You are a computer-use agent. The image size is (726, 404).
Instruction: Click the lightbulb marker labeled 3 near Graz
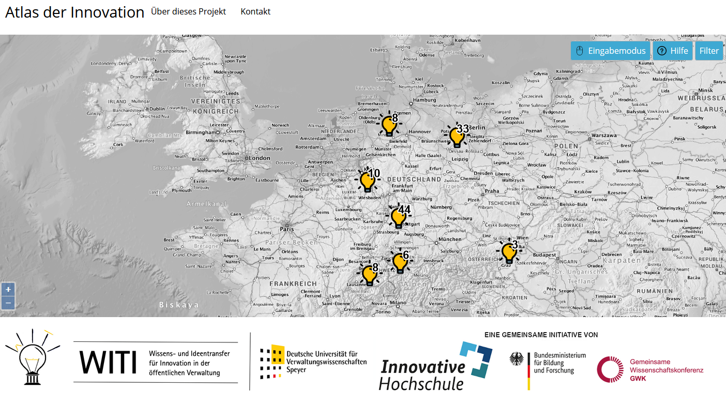[x=509, y=252]
